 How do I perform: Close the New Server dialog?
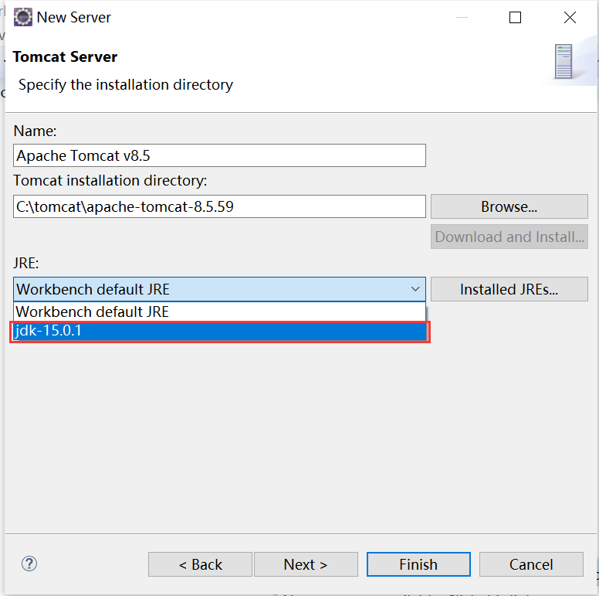point(570,17)
